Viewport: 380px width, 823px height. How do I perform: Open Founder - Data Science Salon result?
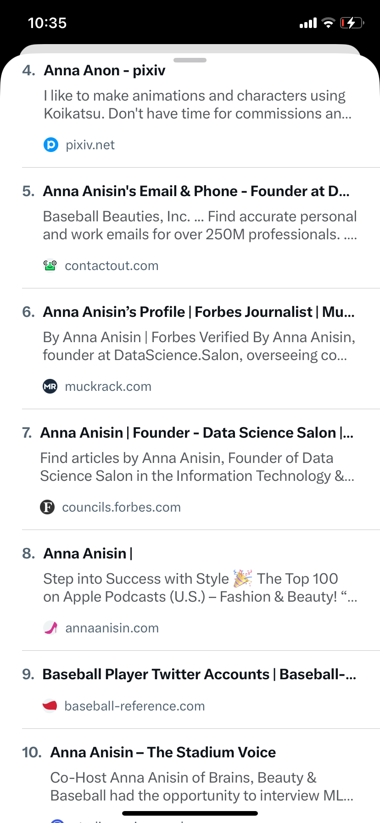tap(196, 433)
